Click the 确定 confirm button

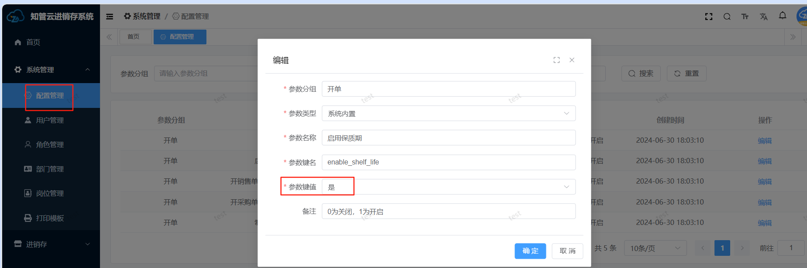[x=530, y=251]
